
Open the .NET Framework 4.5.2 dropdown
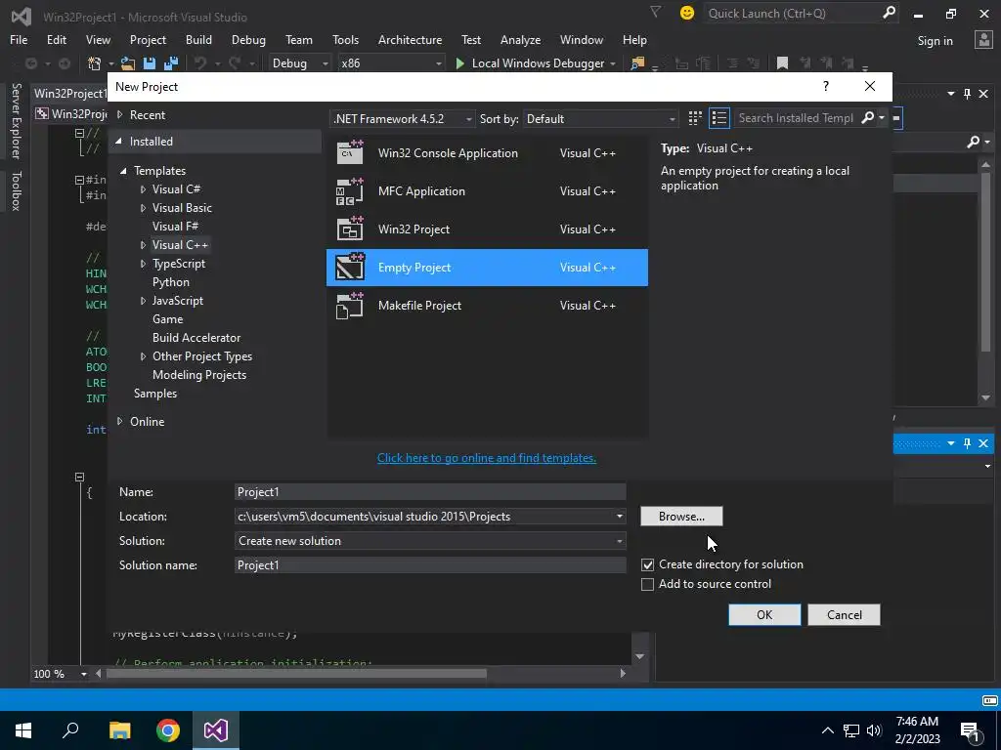403,118
